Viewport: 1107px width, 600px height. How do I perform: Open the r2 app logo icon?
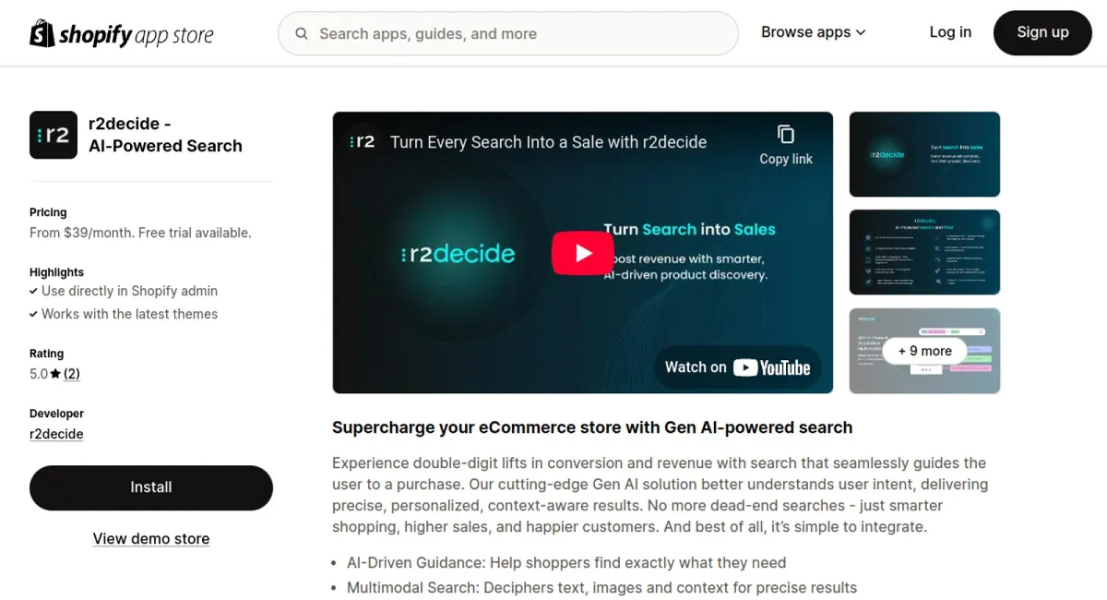[54, 135]
